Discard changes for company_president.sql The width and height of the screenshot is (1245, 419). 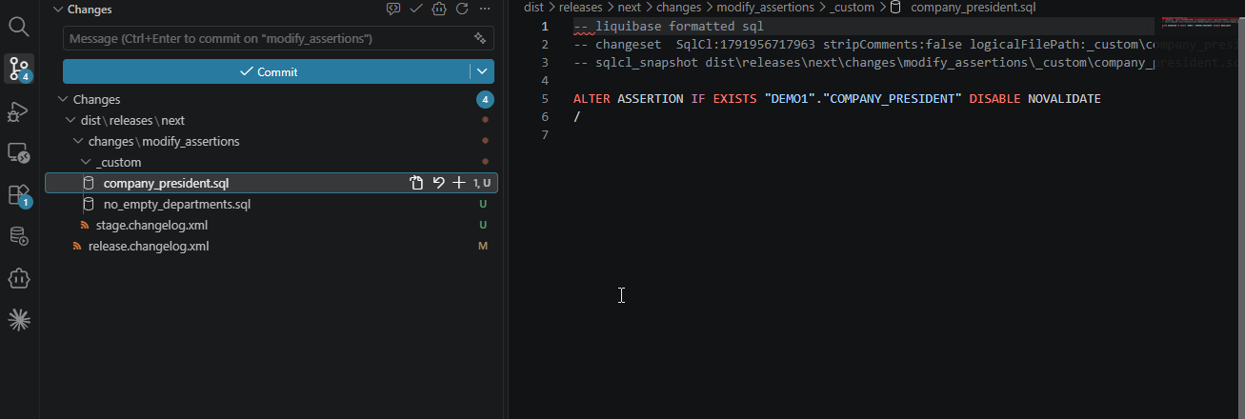click(x=438, y=183)
